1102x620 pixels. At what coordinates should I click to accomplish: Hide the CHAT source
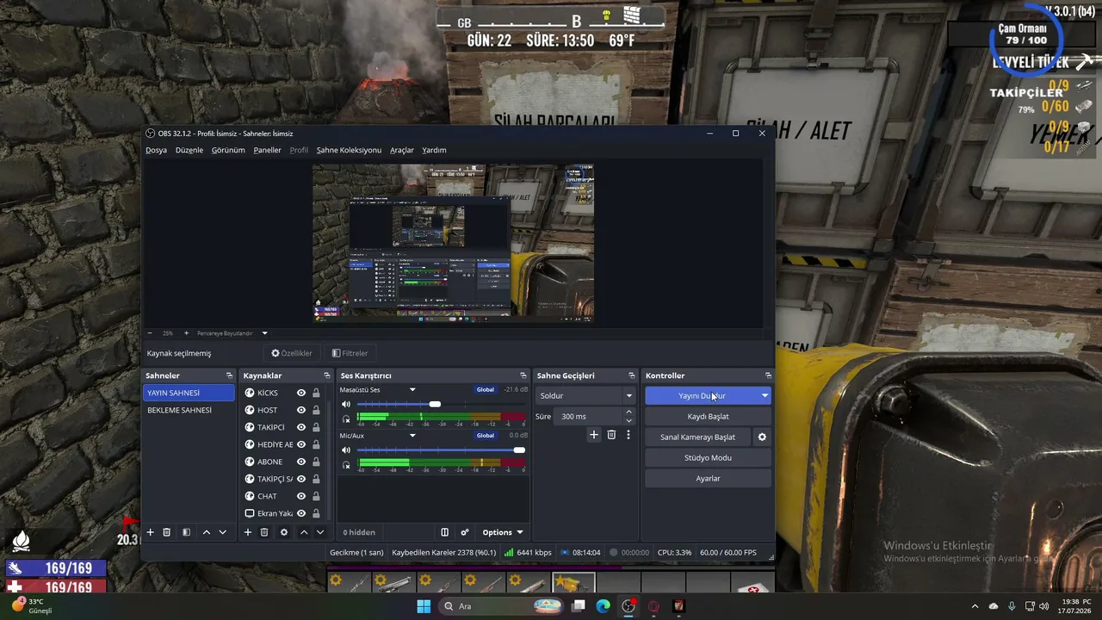click(x=301, y=496)
